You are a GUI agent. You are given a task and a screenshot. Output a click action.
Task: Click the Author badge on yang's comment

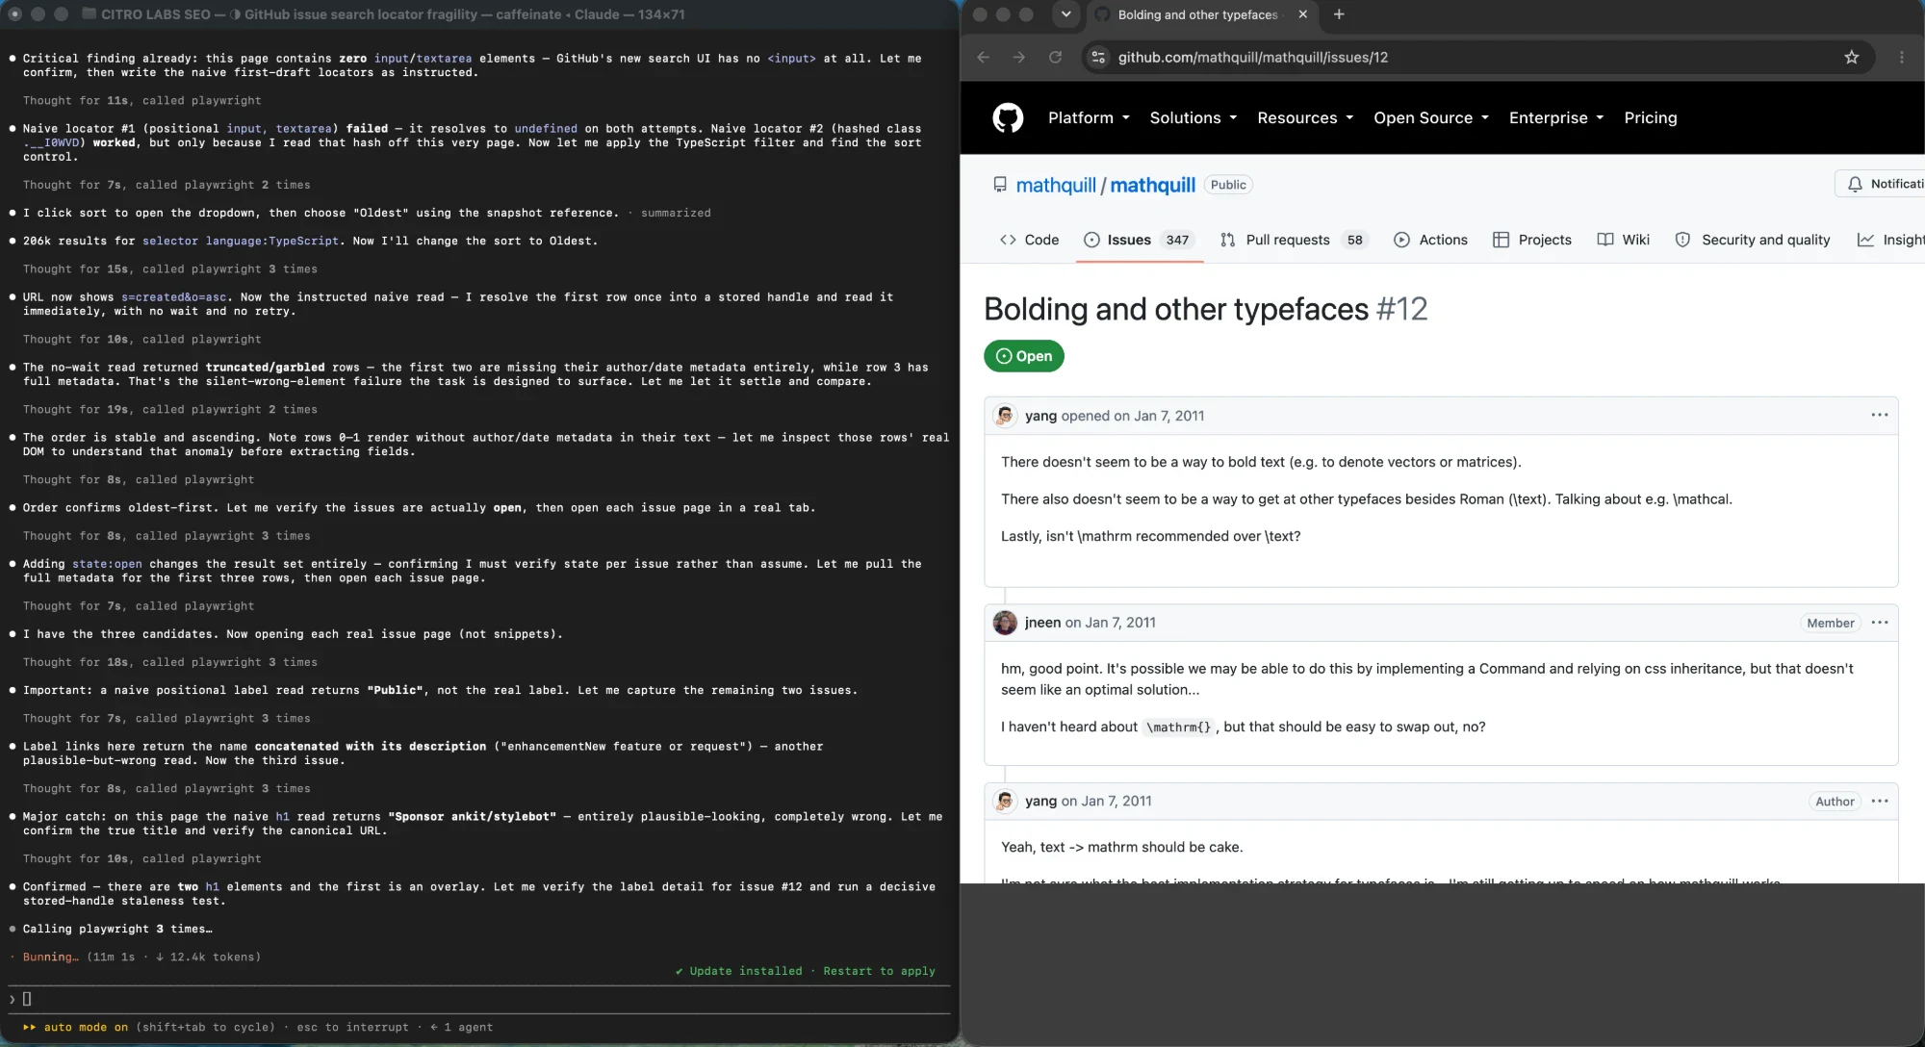pos(1835,801)
